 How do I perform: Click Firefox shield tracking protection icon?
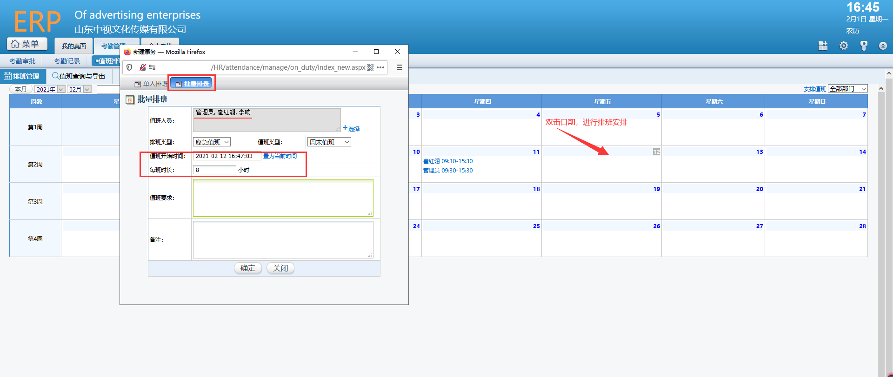[x=129, y=67]
